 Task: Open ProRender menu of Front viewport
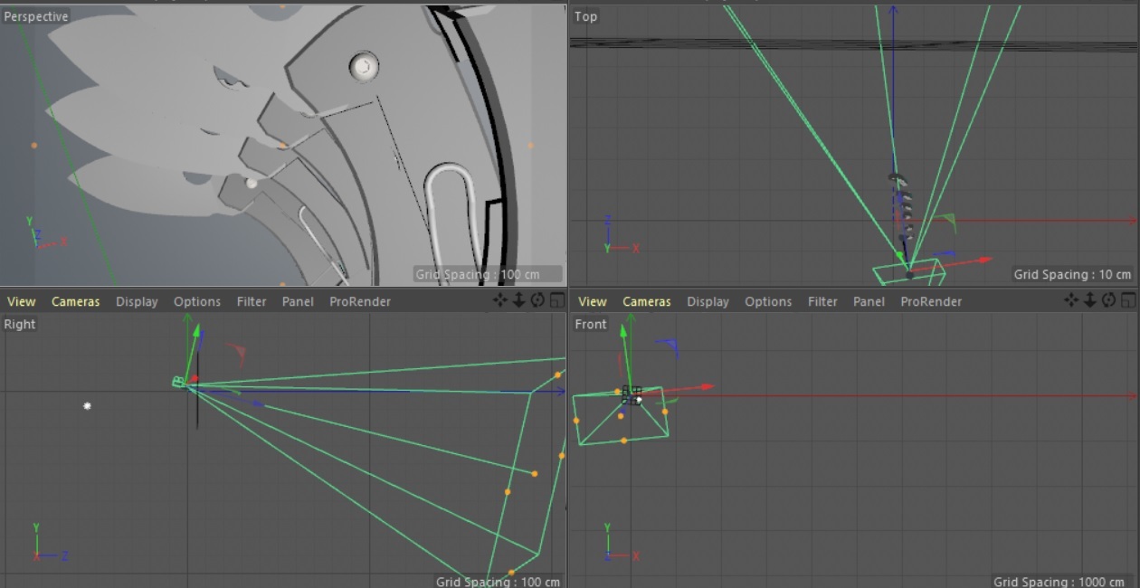click(x=931, y=301)
